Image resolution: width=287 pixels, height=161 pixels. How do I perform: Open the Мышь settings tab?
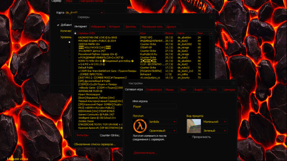tap(170, 89)
